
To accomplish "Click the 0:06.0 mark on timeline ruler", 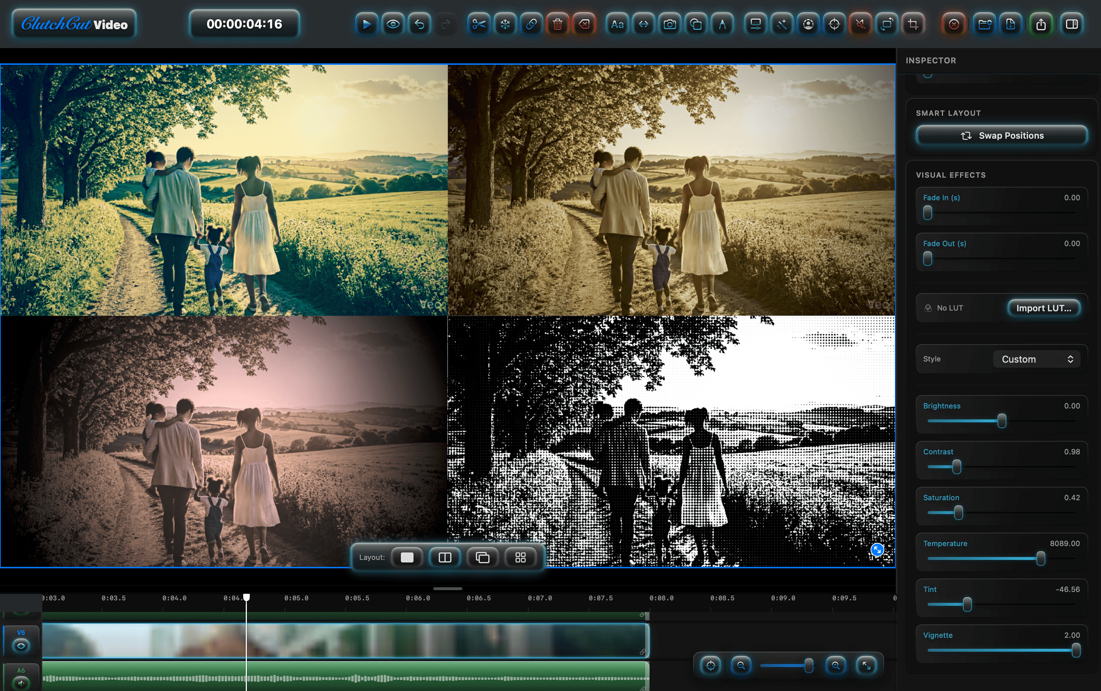I will tap(418, 598).
